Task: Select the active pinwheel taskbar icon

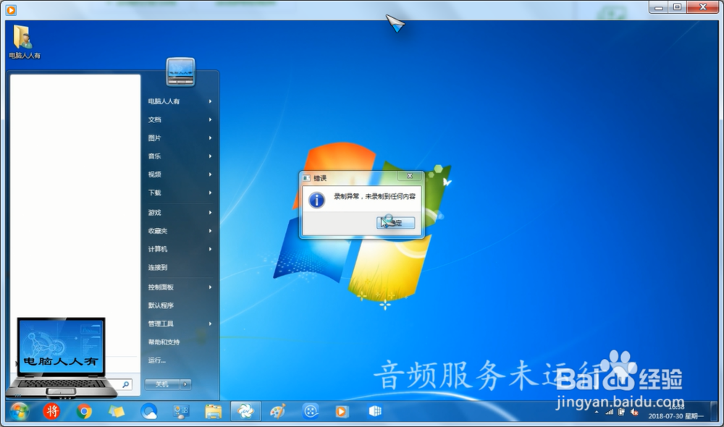Action: tap(245, 410)
